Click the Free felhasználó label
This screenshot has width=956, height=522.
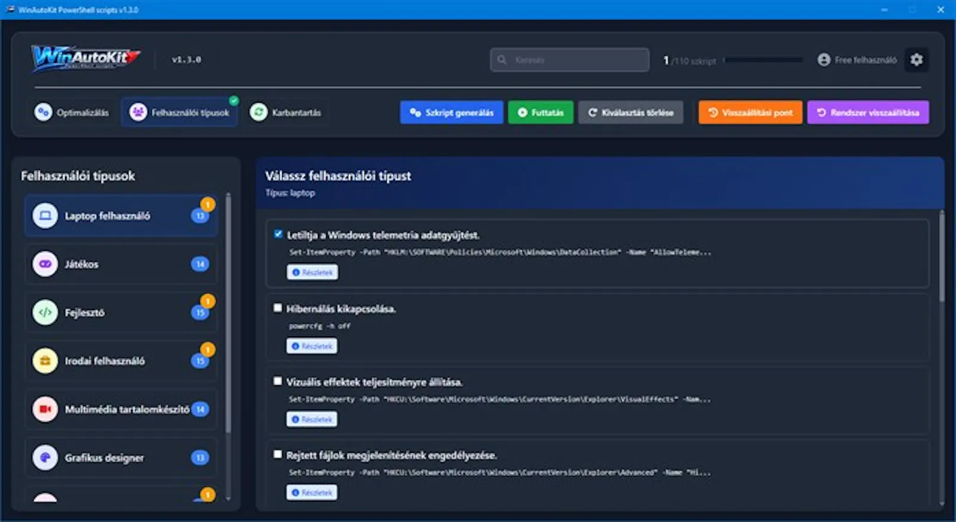pos(866,60)
